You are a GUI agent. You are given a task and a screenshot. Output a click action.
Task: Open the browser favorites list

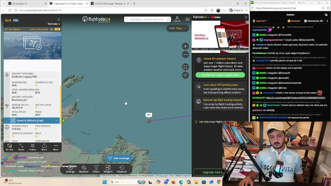point(212,10)
